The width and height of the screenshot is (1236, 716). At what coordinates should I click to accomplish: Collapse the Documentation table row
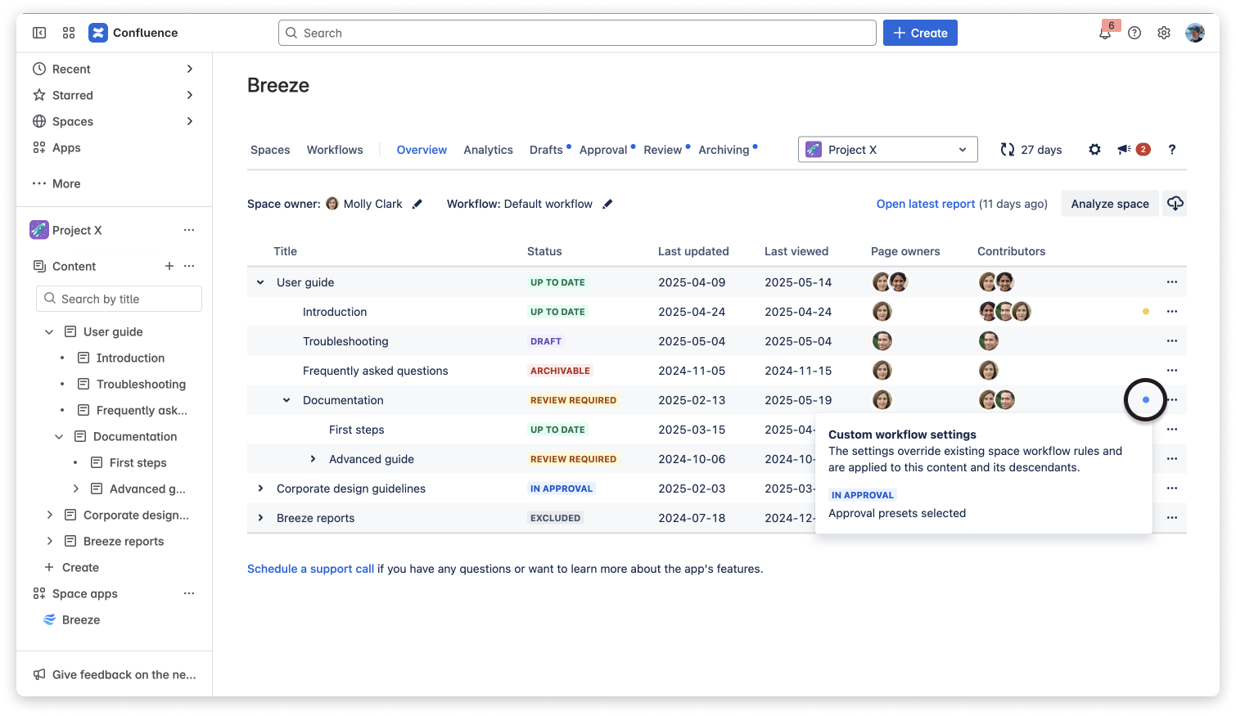pyautogui.click(x=286, y=400)
